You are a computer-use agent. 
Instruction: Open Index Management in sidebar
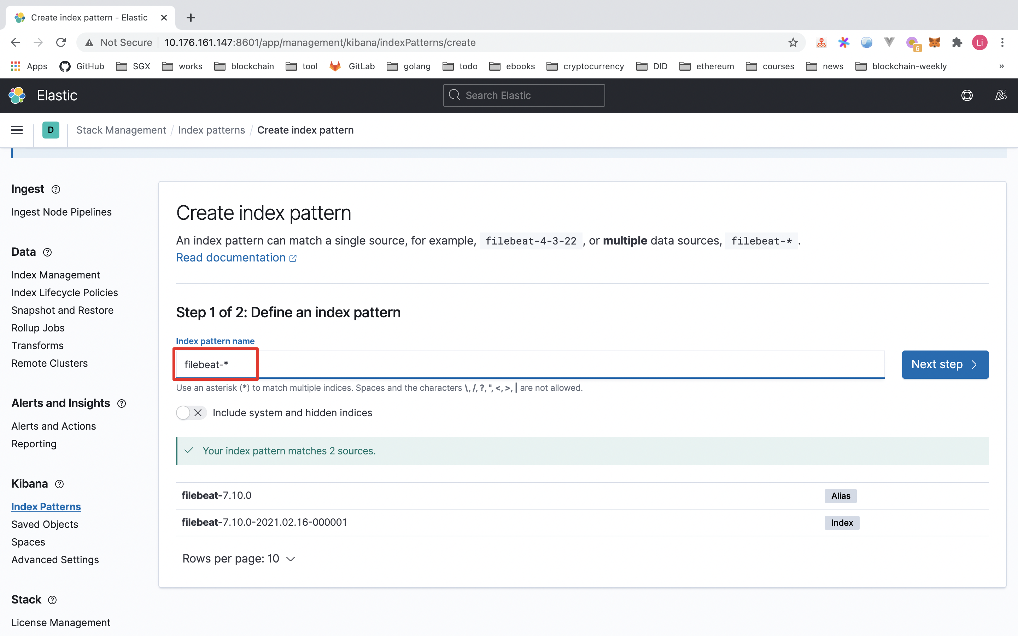tap(55, 275)
